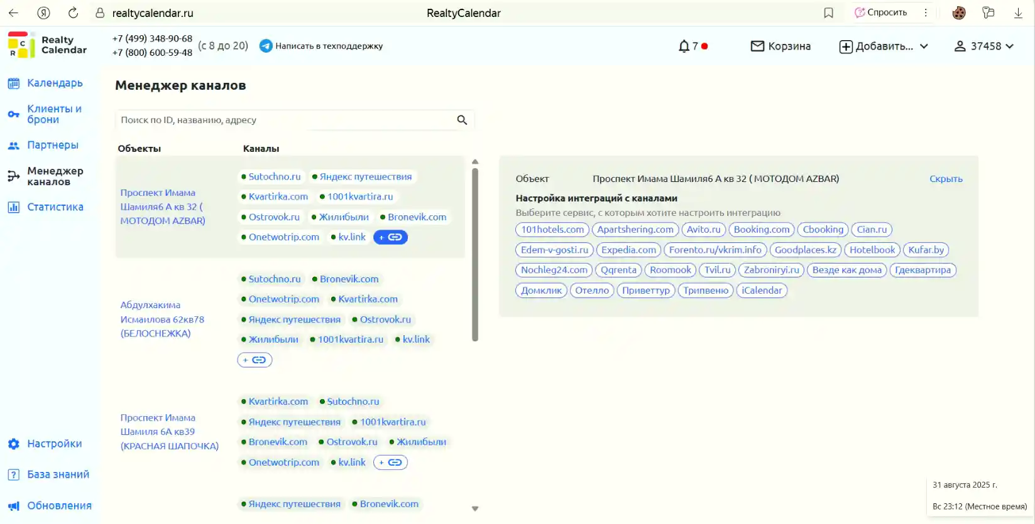Open the Абдулхакима Исмаилова 62кв78 object

click(x=162, y=319)
